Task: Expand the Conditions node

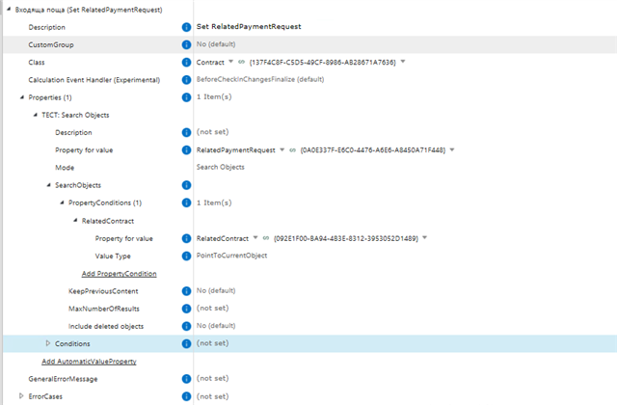Action: [x=48, y=343]
